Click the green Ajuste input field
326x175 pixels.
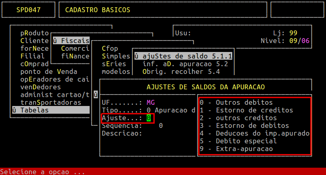point(149,118)
